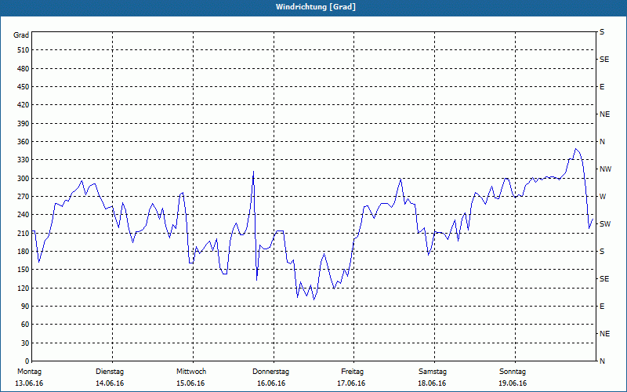Click the Sonntag day label
The width and height of the screenshot is (627, 392).
513,372
